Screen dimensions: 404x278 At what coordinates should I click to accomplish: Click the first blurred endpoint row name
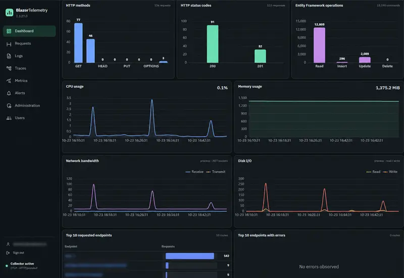tap(70, 256)
